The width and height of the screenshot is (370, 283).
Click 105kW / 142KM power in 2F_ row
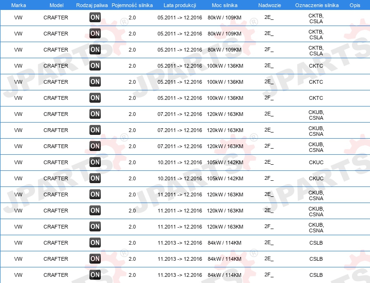225,178
